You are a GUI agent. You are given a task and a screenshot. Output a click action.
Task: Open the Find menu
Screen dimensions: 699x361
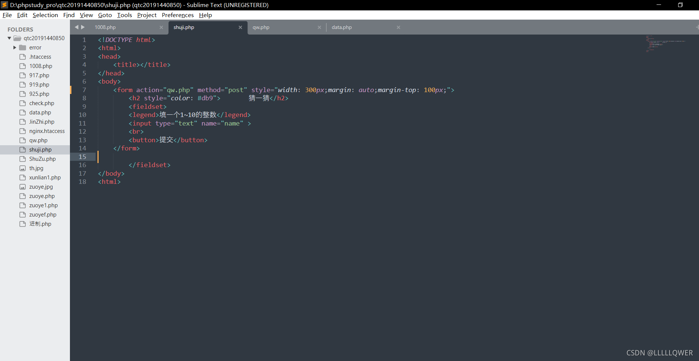[x=69, y=15]
